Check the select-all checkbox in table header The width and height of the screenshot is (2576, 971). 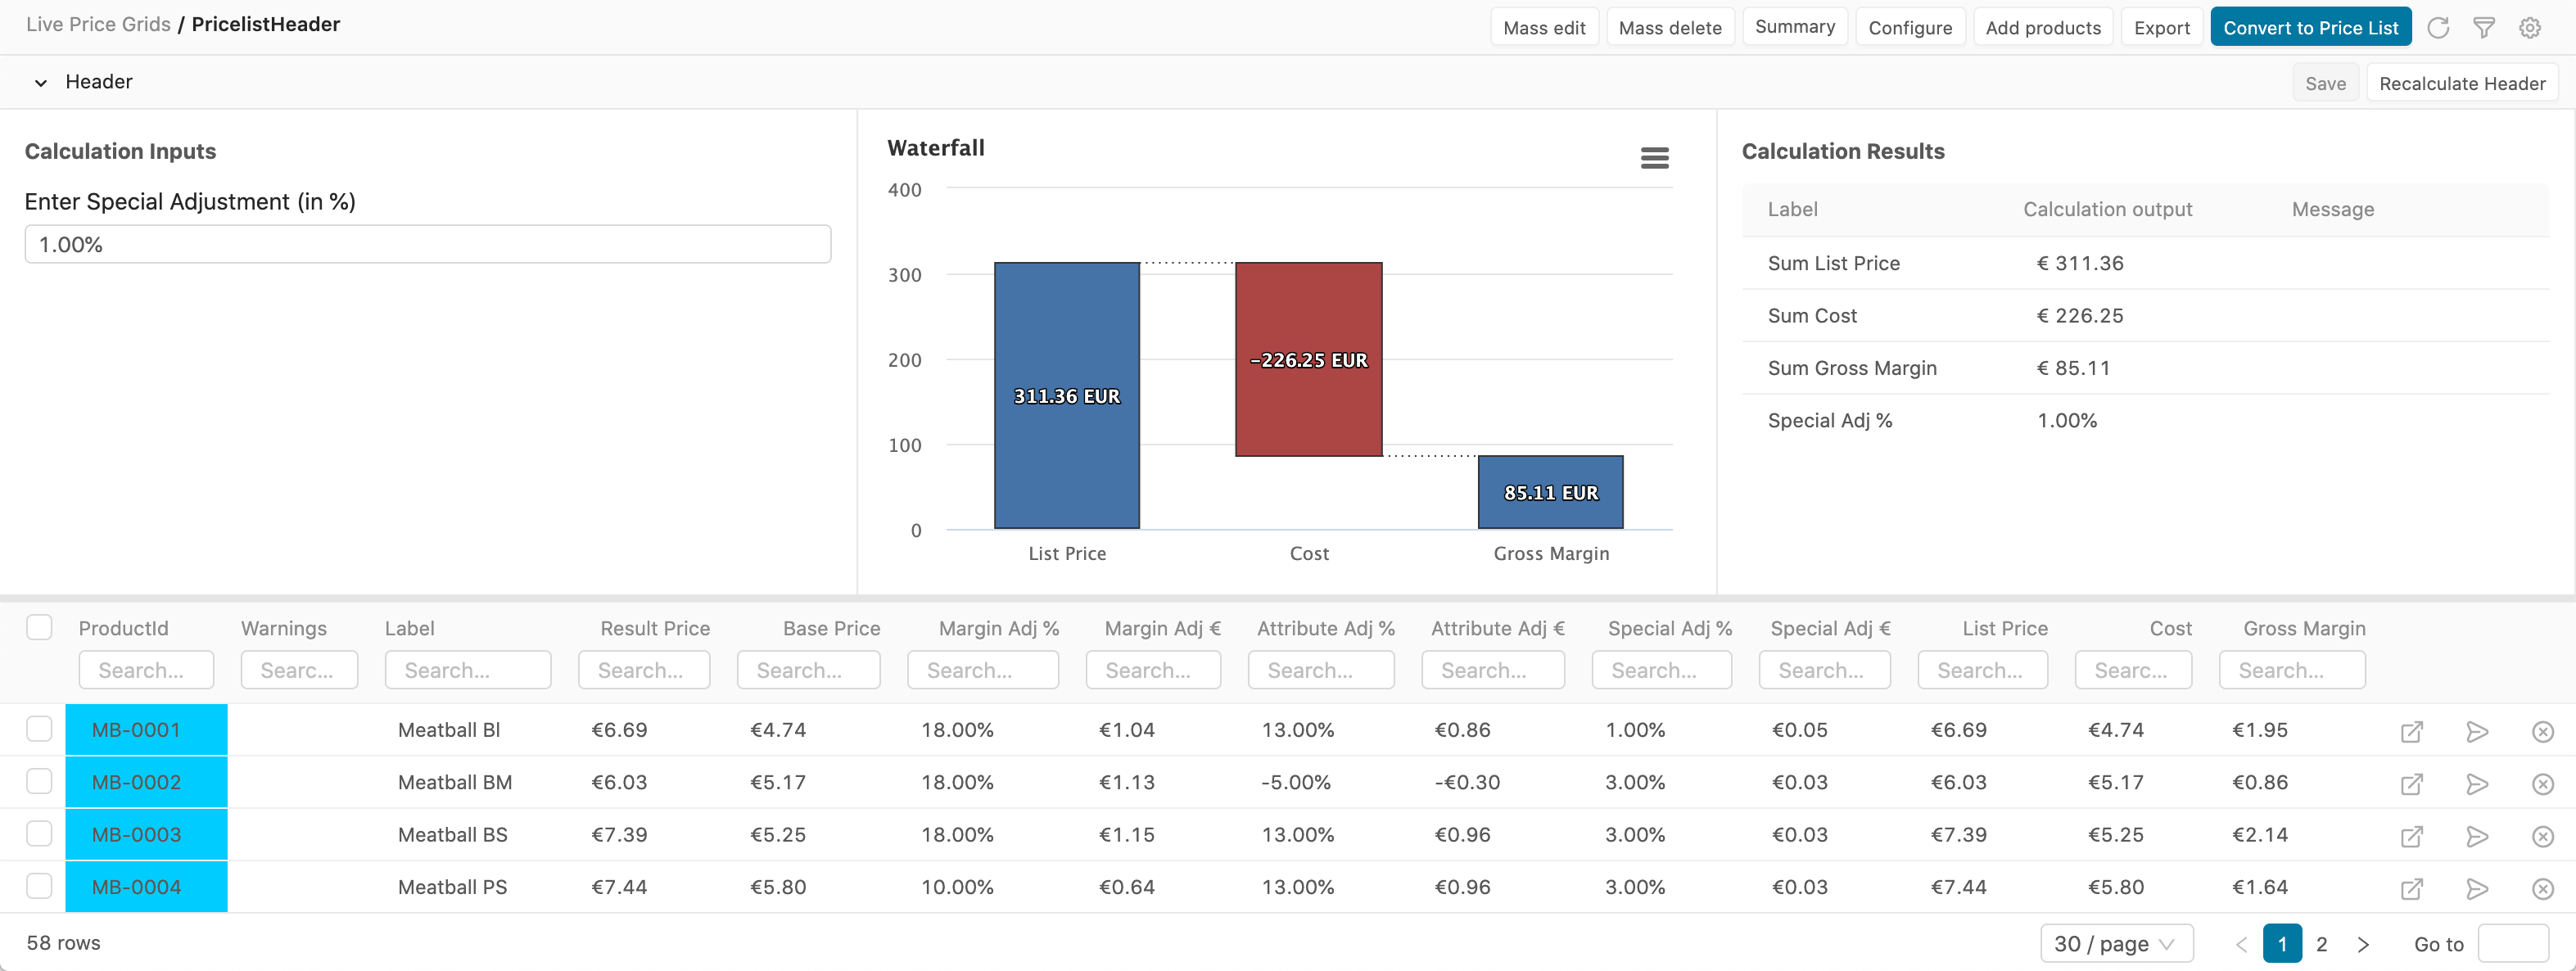click(x=39, y=627)
